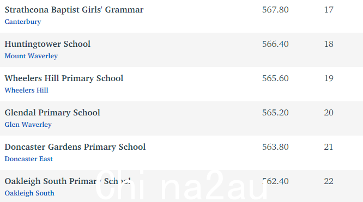Open the Wheelers Hill suburb link
This screenshot has width=363, height=202.
26,90
